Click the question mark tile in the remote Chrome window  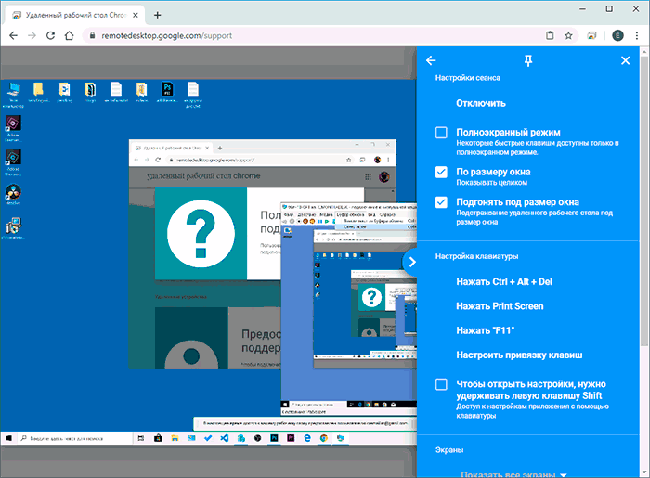(x=201, y=234)
